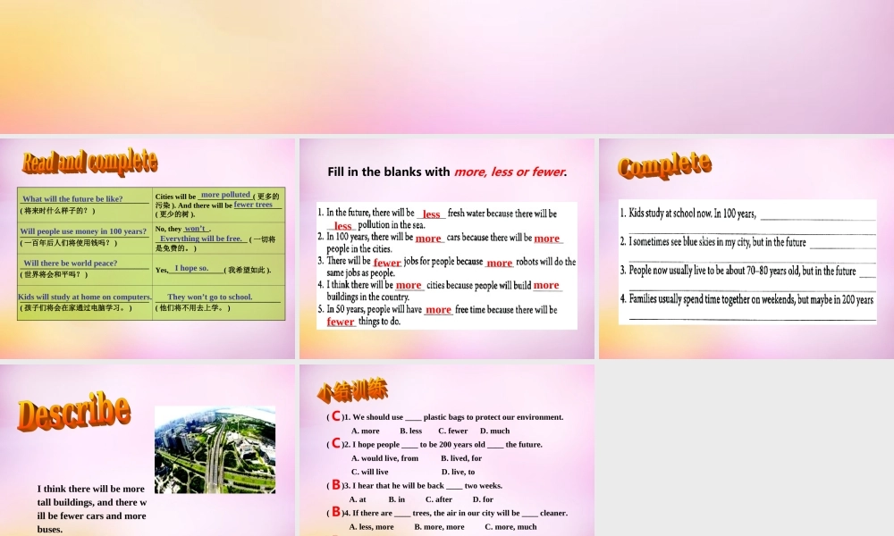Image resolution: width=894 pixels, height=536 pixels.
Task: Expand the "Fill in the blanks" slide thumbnail
Action: [447, 248]
